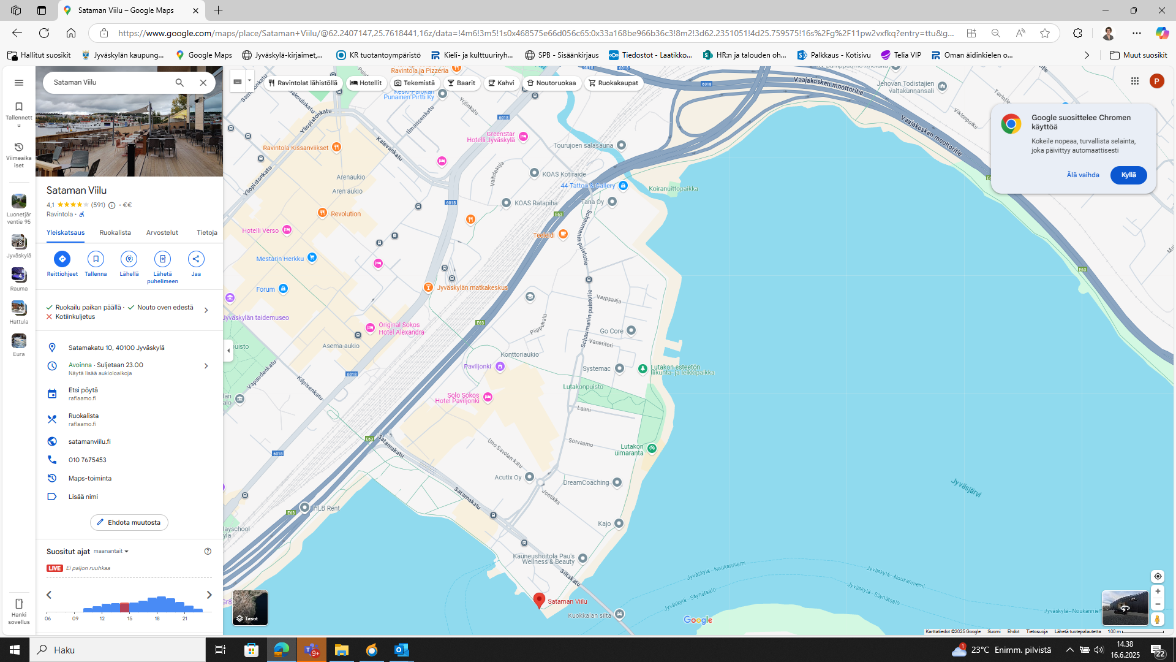This screenshot has height=662, width=1176.
Task: Open the Google apps grid
Action: (x=1134, y=81)
